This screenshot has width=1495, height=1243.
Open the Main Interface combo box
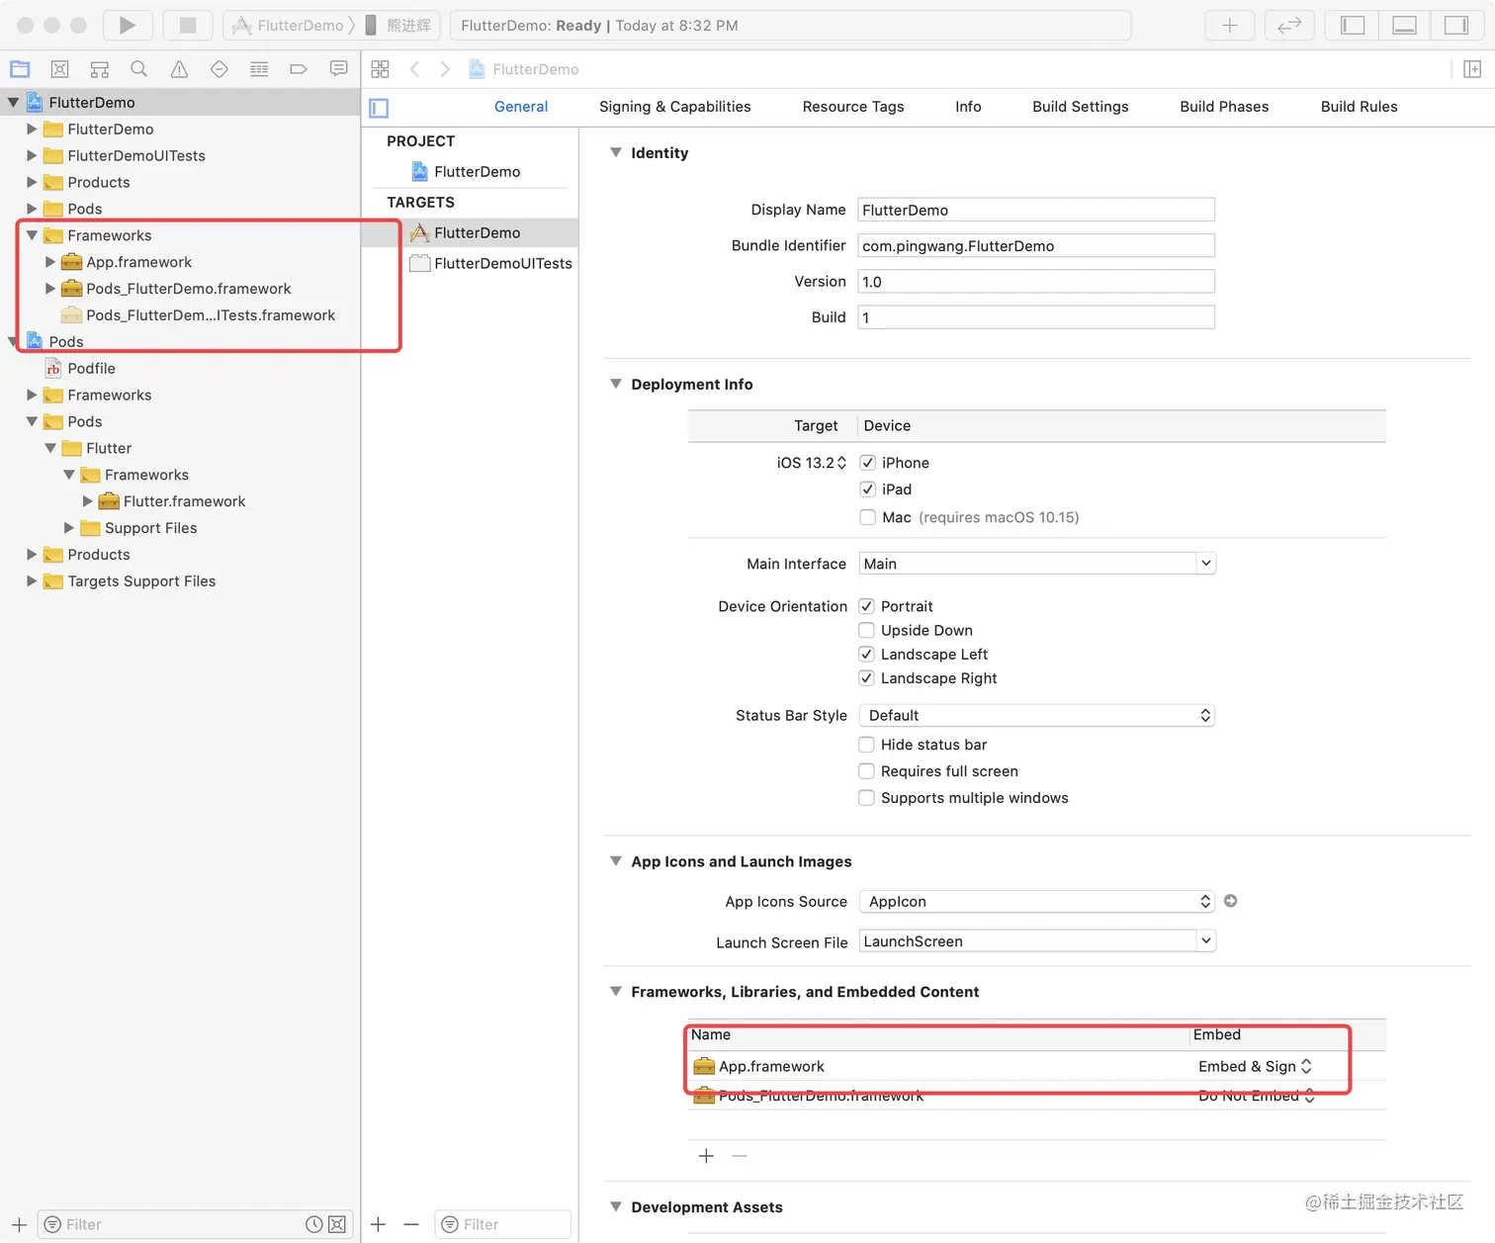1037,564
